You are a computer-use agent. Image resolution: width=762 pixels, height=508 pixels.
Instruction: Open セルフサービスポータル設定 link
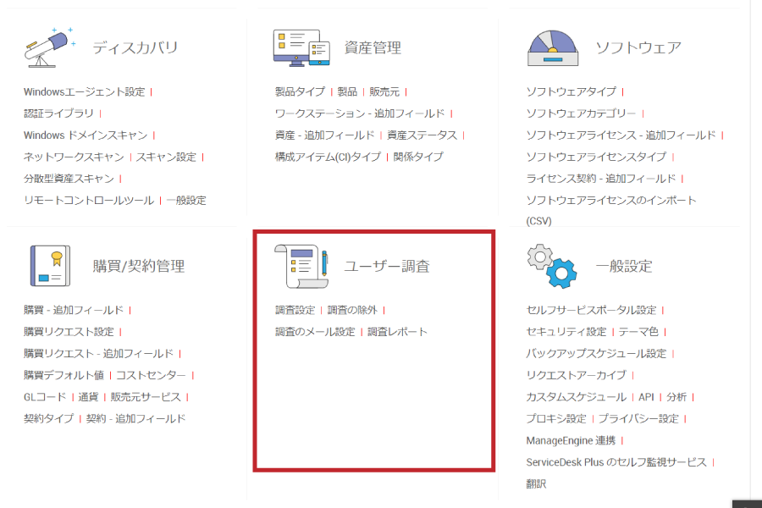click(592, 310)
